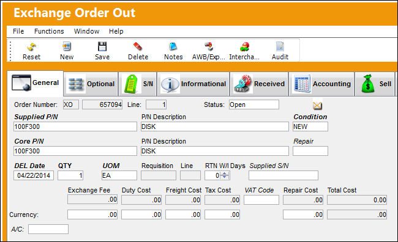Click the Core P/N input field
The width and height of the screenshot is (398, 242).
point(75,151)
